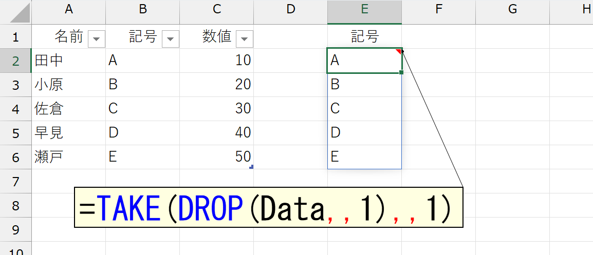Open the 数値 filter dropdown
The image size is (593, 255).
click(x=244, y=39)
